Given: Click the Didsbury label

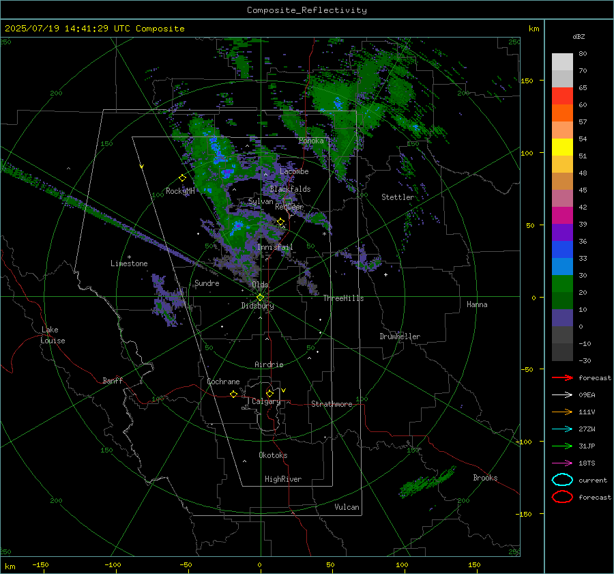Looking at the screenshot, I should (x=257, y=306).
